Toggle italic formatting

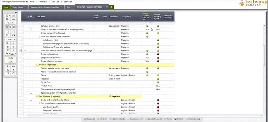[x=14, y=47]
